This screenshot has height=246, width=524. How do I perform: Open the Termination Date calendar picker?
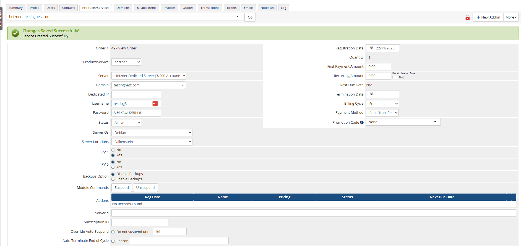(371, 94)
